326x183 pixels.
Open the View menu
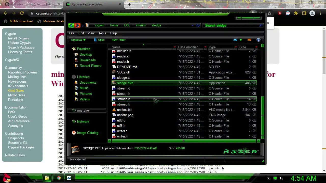91,33
